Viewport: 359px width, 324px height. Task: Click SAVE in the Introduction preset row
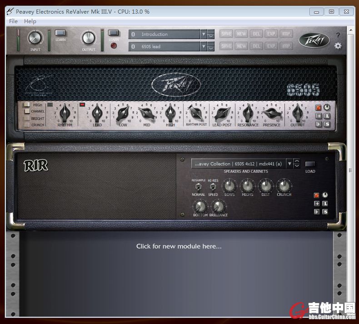tap(226, 34)
